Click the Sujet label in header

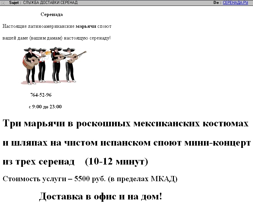[x=15, y=3]
